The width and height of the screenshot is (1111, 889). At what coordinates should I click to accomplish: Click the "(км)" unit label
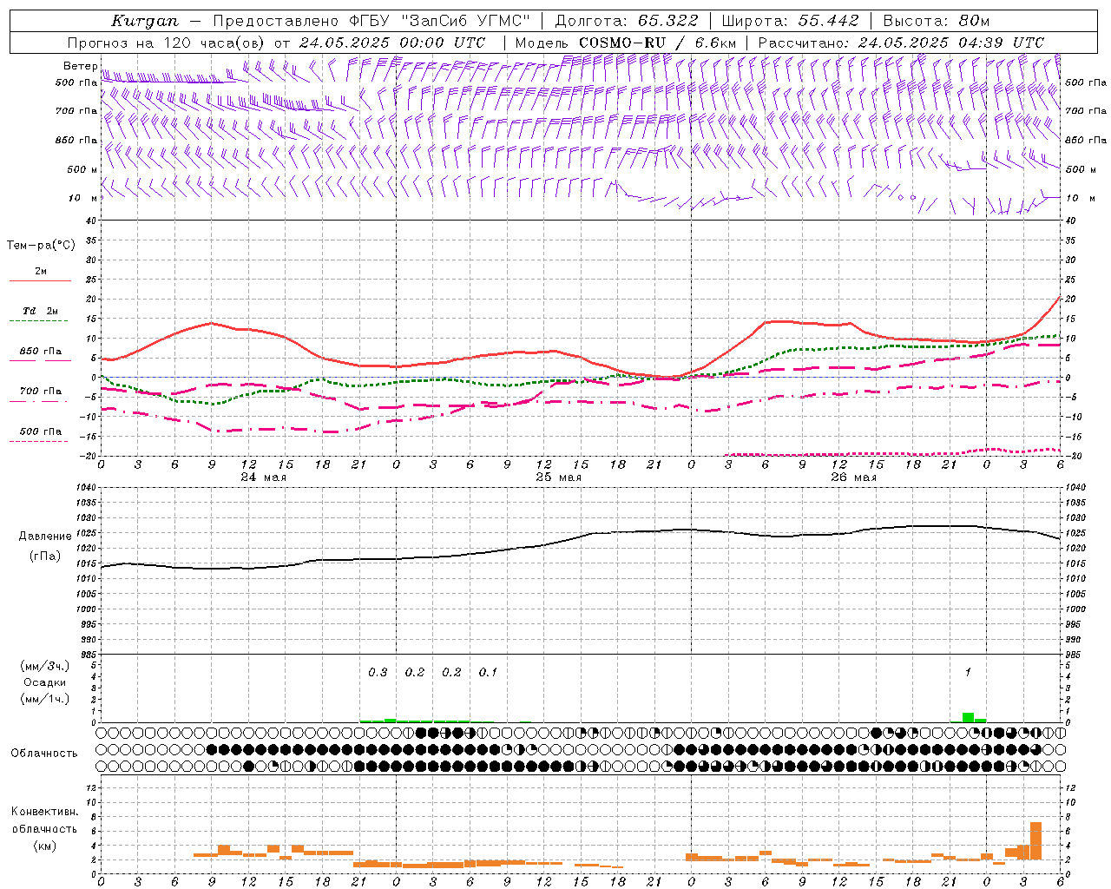[44, 846]
